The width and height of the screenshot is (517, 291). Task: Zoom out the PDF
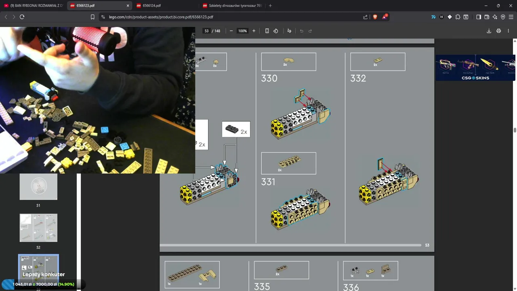coord(231,31)
